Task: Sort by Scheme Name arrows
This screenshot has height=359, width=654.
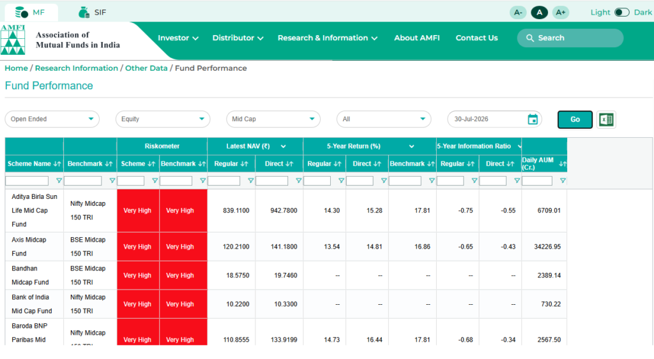Action: pyautogui.click(x=57, y=164)
